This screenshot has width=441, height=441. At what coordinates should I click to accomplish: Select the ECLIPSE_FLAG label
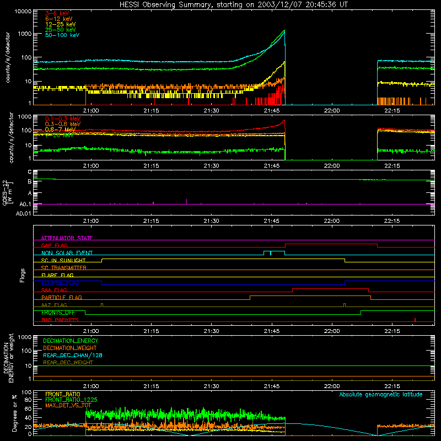tap(60, 283)
